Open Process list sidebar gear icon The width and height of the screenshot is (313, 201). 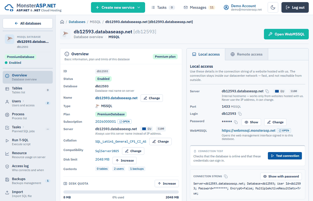7,115
